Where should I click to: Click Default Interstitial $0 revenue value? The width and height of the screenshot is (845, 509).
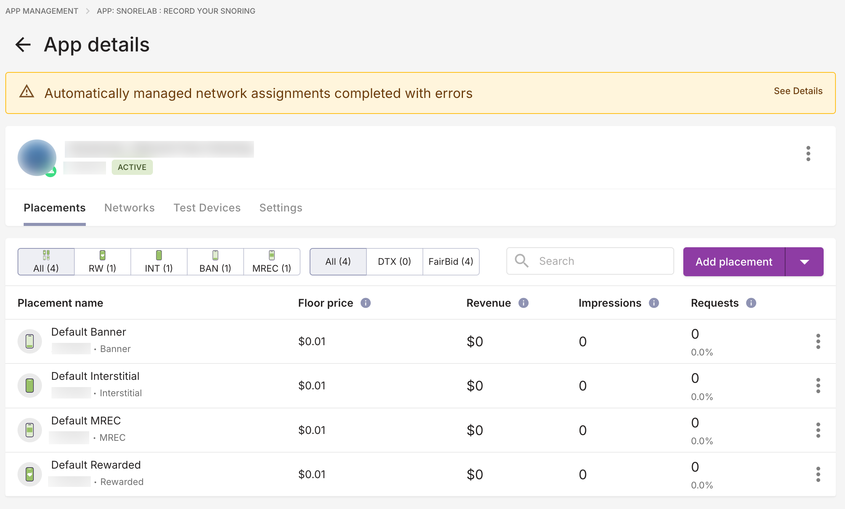(x=475, y=386)
